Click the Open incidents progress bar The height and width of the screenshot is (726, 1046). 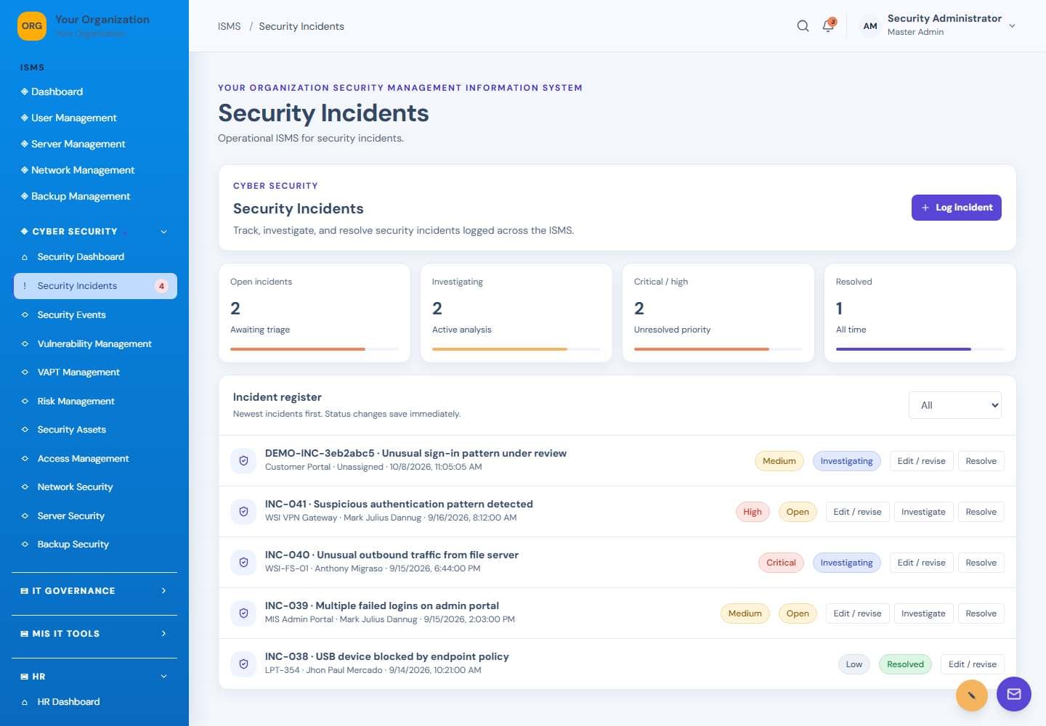point(314,349)
